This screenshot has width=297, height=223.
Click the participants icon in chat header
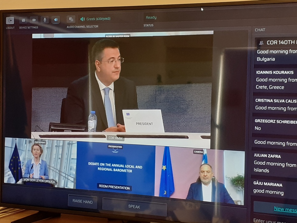coord(261,43)
